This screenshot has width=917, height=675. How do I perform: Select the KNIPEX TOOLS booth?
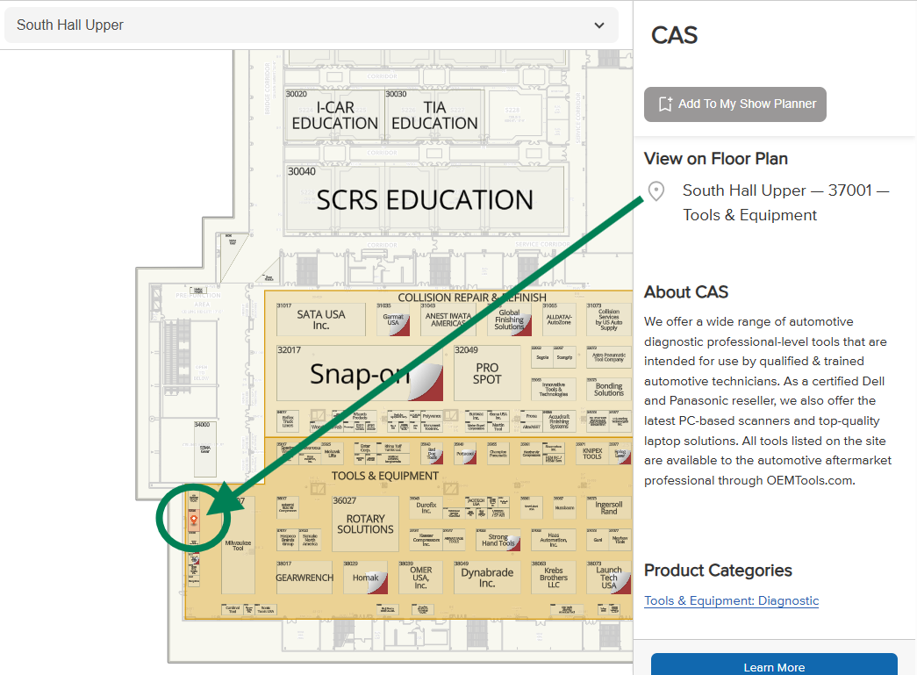click(592, 453)
